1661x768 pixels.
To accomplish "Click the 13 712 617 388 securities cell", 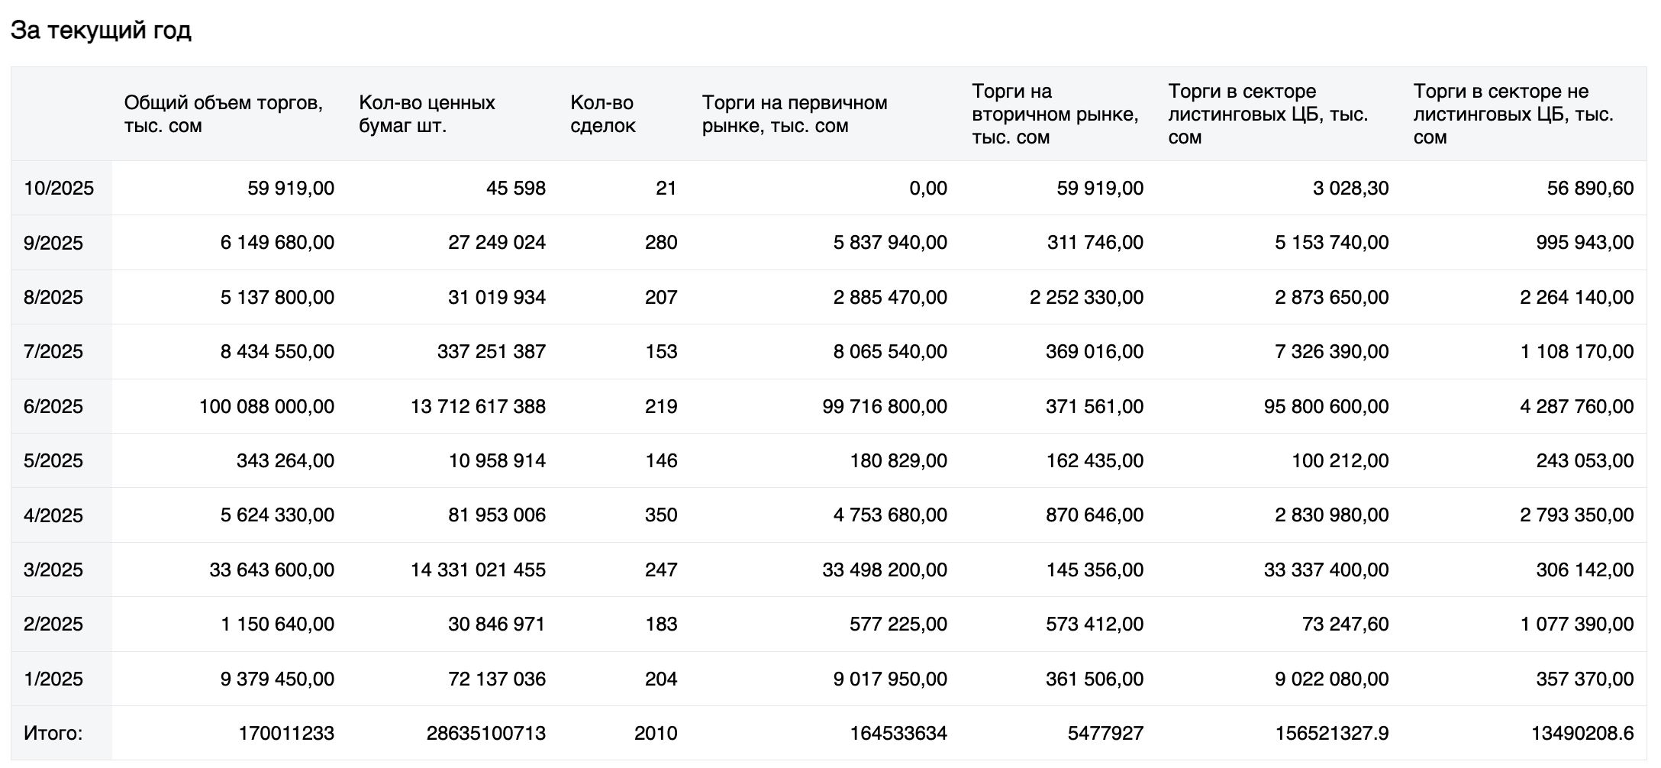I will pyautogui.click(x=478, y=406).
